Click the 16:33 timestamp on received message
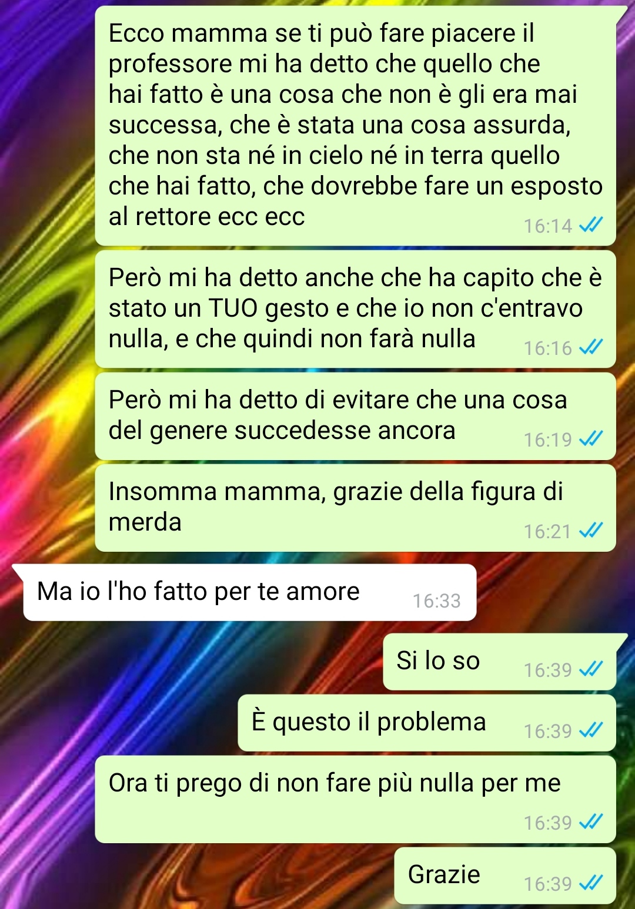Image resolution: width=635 pixels, height=909 pixels. coord(436,601)
